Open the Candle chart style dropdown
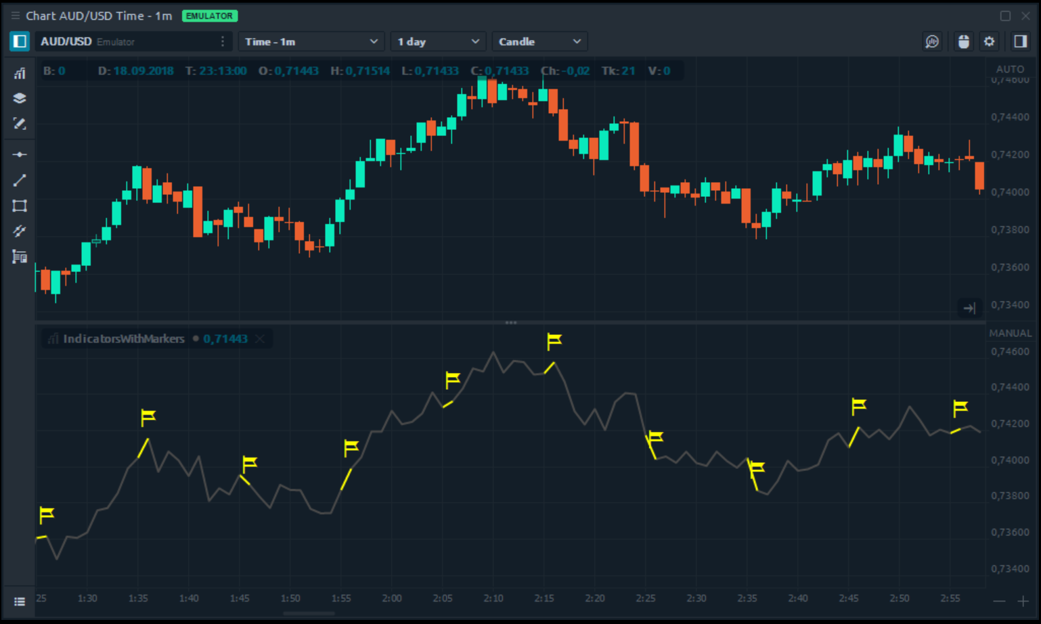Screen dimensions: 1041x624 [539, 41]
